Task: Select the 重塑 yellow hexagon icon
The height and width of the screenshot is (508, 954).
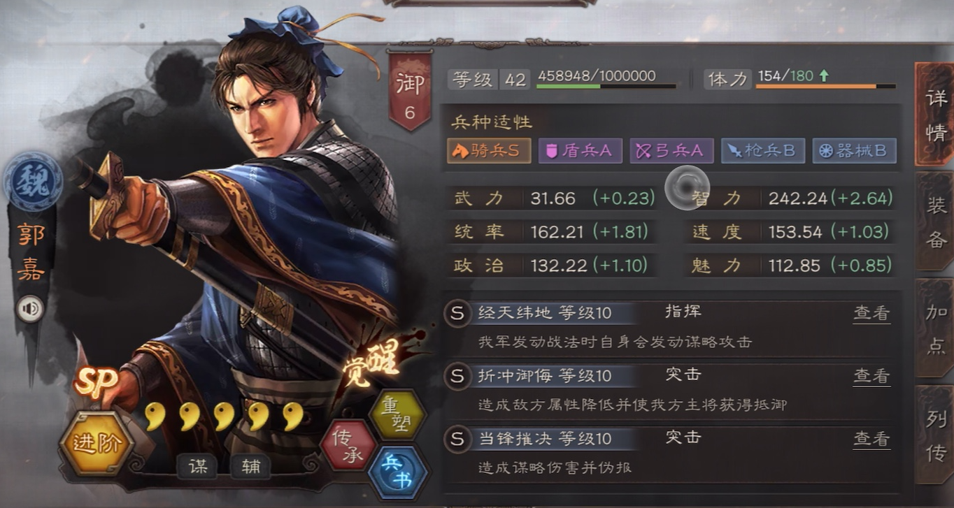Action: pyautogui.click(x=397, y=415)
